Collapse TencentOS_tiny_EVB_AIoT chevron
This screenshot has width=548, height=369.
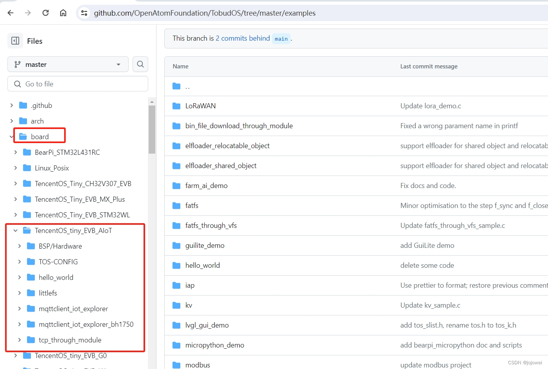pos(16,230)
